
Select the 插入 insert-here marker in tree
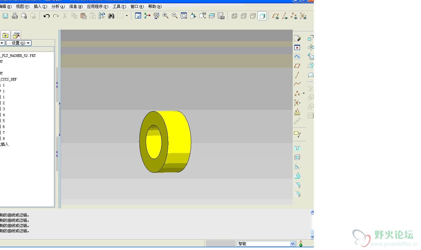pos(4,144)
